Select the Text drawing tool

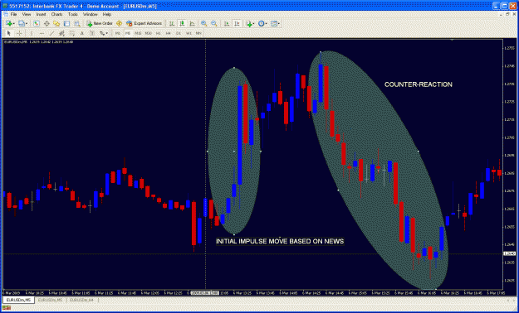[81, 33]
